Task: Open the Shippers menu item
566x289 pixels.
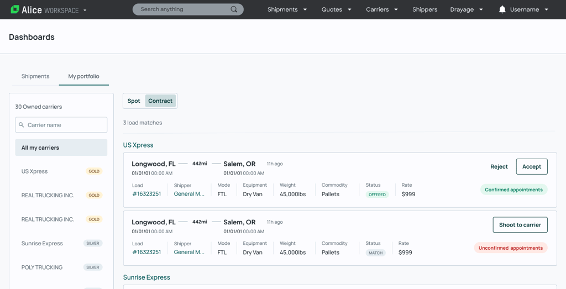Action: click(424, 9)
